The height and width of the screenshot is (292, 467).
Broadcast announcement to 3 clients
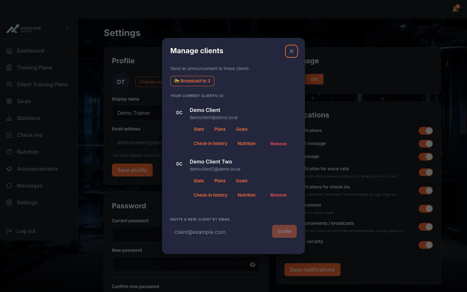coord(192,81)
